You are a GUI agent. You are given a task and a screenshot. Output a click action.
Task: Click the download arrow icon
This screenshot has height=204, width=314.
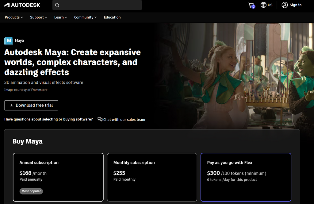(12, 106)
